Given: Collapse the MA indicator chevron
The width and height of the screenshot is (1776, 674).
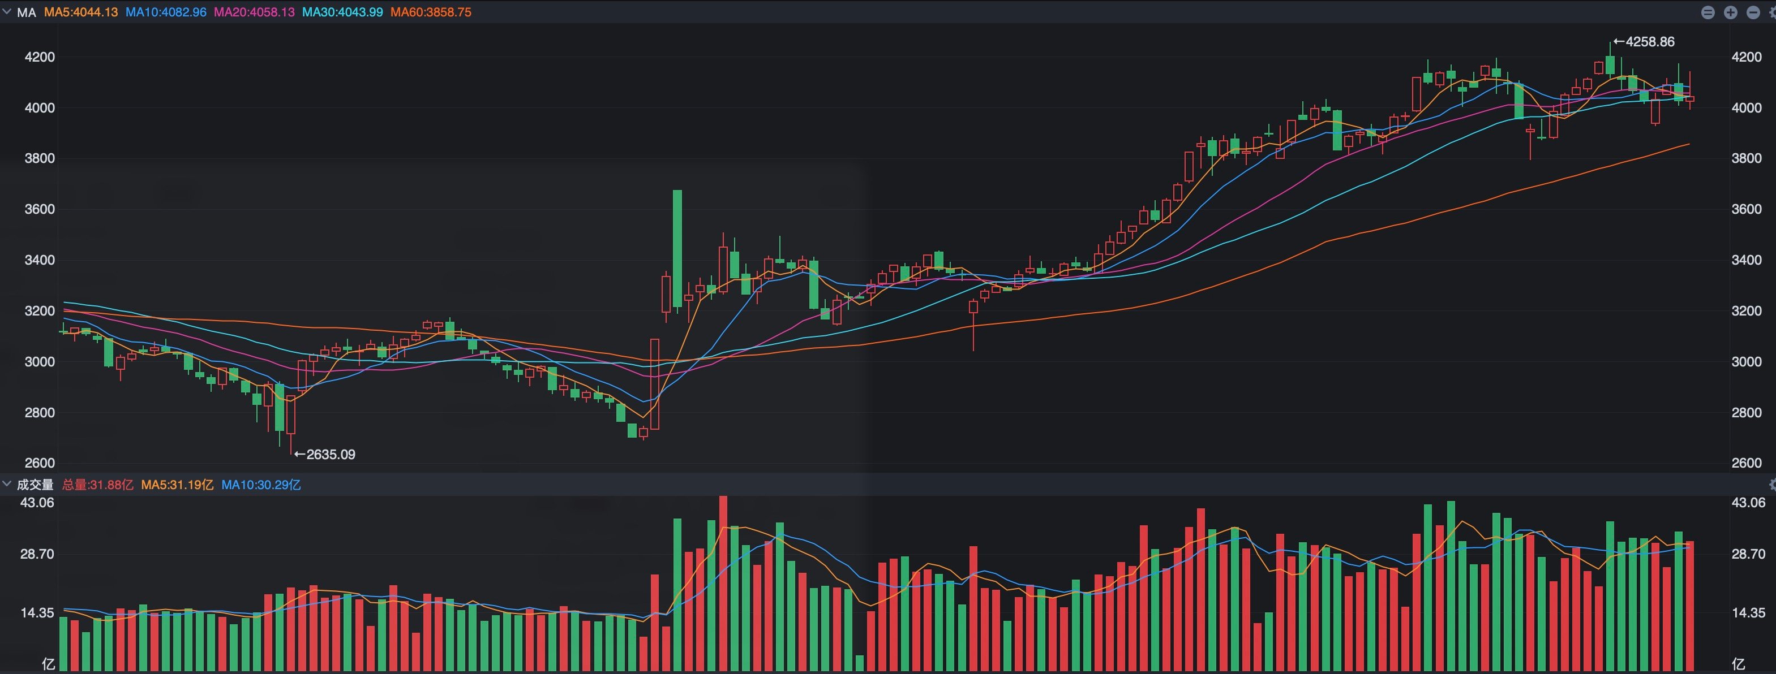Looking at the screenshot, I should click(7, 12).
